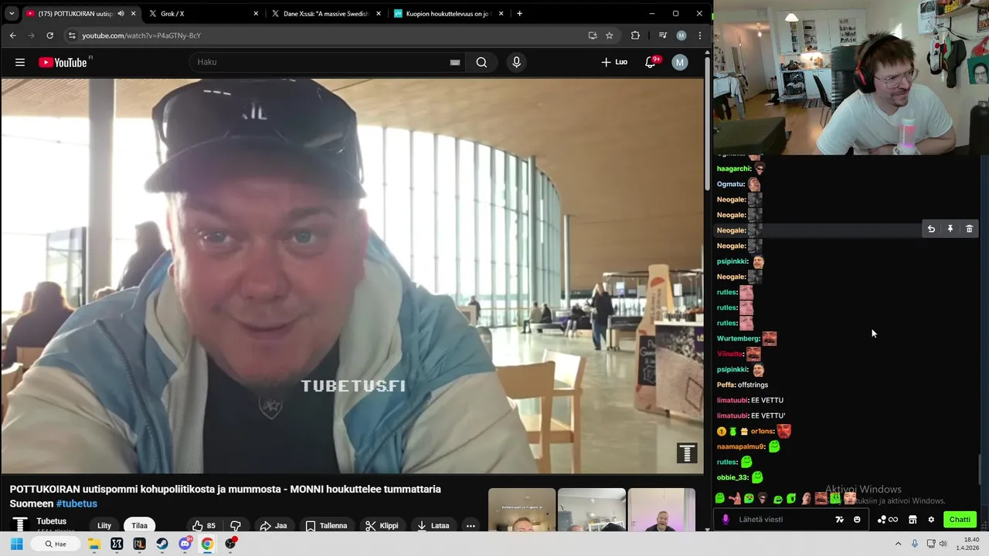Open channel points infinity balance

coord(888,520)
